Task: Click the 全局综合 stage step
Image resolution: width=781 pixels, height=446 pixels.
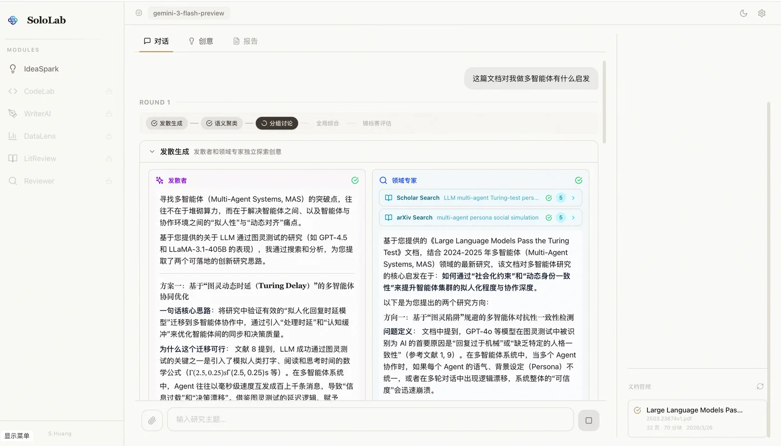Action: click(x=327, y=123)
